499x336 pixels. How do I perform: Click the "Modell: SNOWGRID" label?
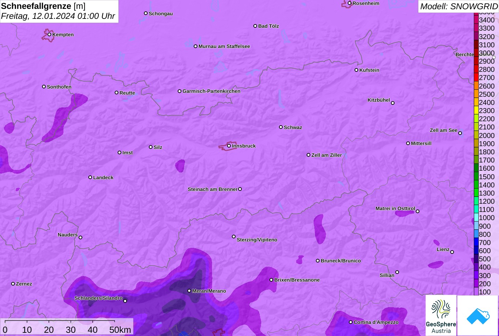click(x=459, y=6)
